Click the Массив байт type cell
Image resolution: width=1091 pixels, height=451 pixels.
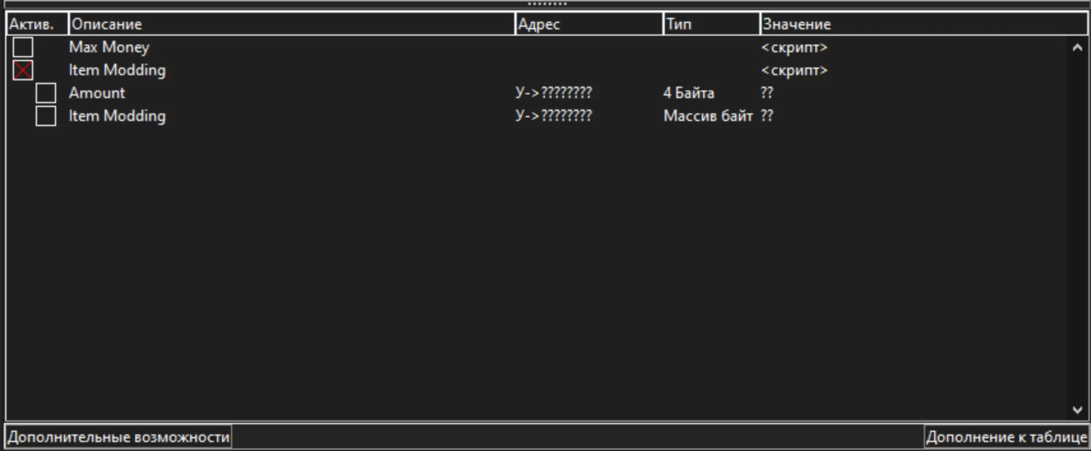pos(708,116)
